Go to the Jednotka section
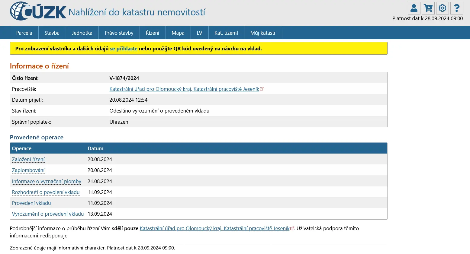 (x=82, y=33)
